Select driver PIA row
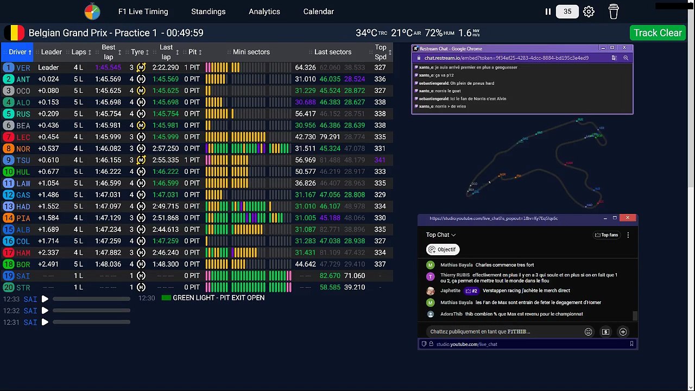 197,218
